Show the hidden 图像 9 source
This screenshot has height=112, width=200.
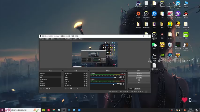tap(84, 83)
